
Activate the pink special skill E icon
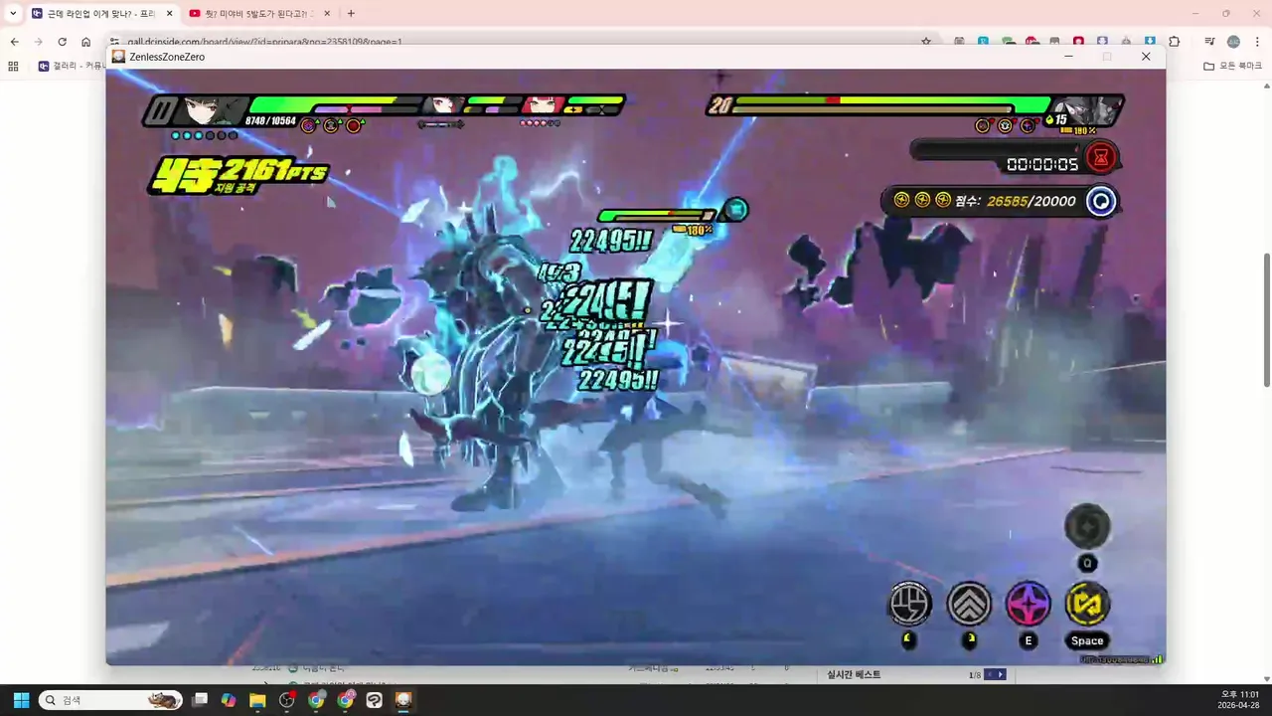click(x=1029, y=604)
